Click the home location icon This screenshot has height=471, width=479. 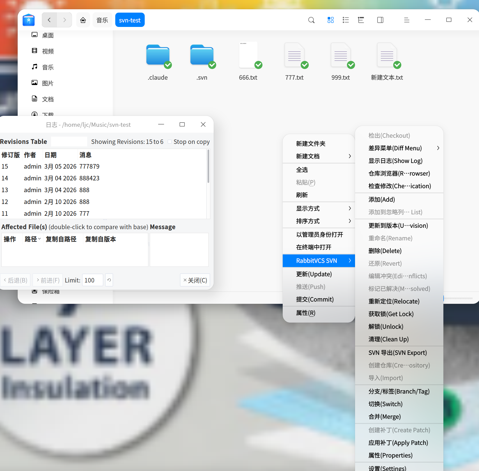click(83, 20)
